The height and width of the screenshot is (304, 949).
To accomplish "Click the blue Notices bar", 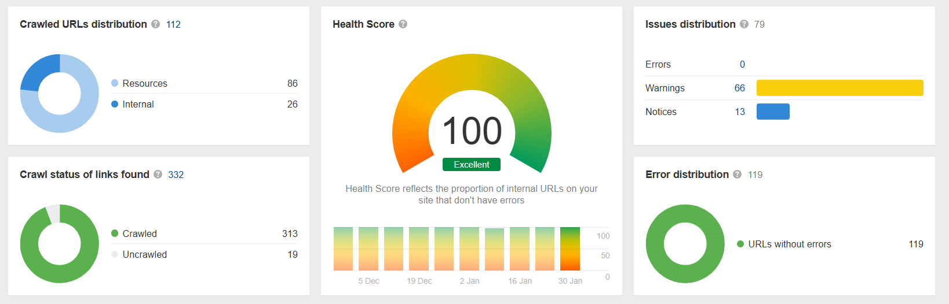I will point(773,112).
